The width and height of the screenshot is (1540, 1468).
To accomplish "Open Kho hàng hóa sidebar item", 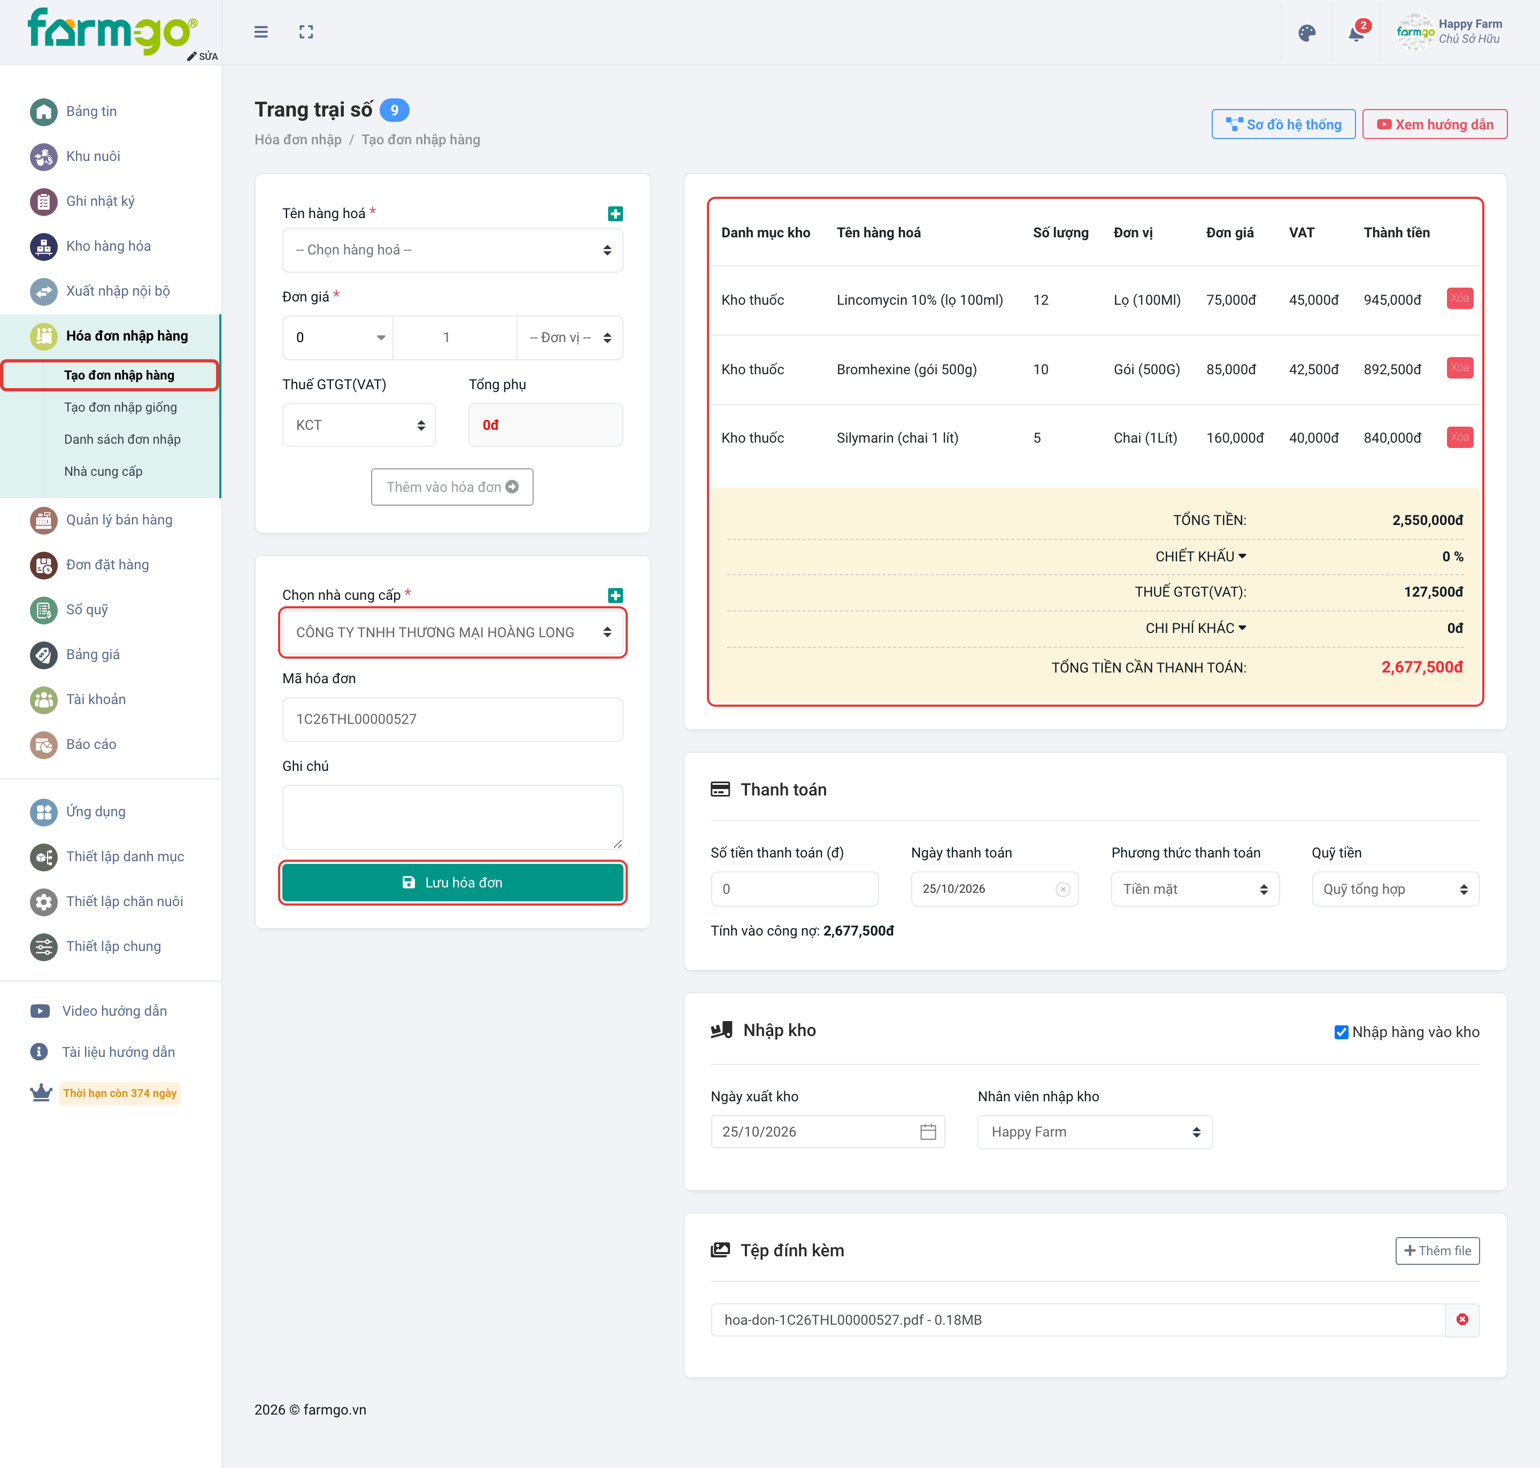I will (x=108, y=246).
